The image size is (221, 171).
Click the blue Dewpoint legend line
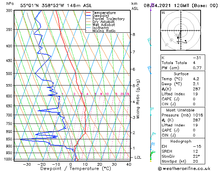pos(89,16)
